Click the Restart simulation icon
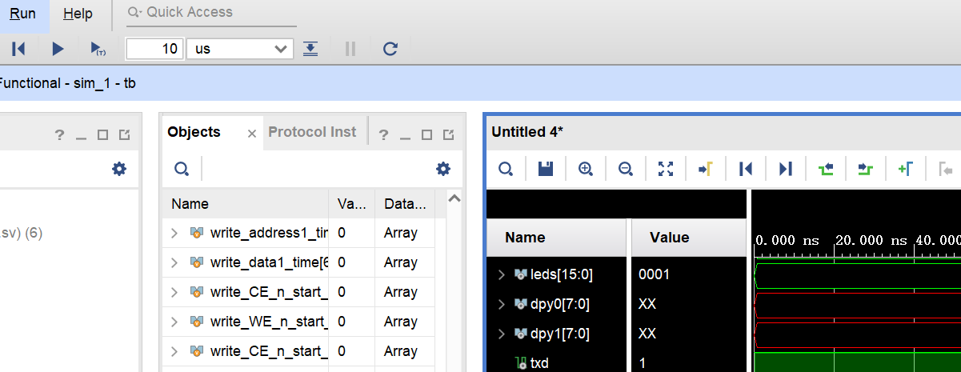The image size is (961, 372). coord(18,49)
